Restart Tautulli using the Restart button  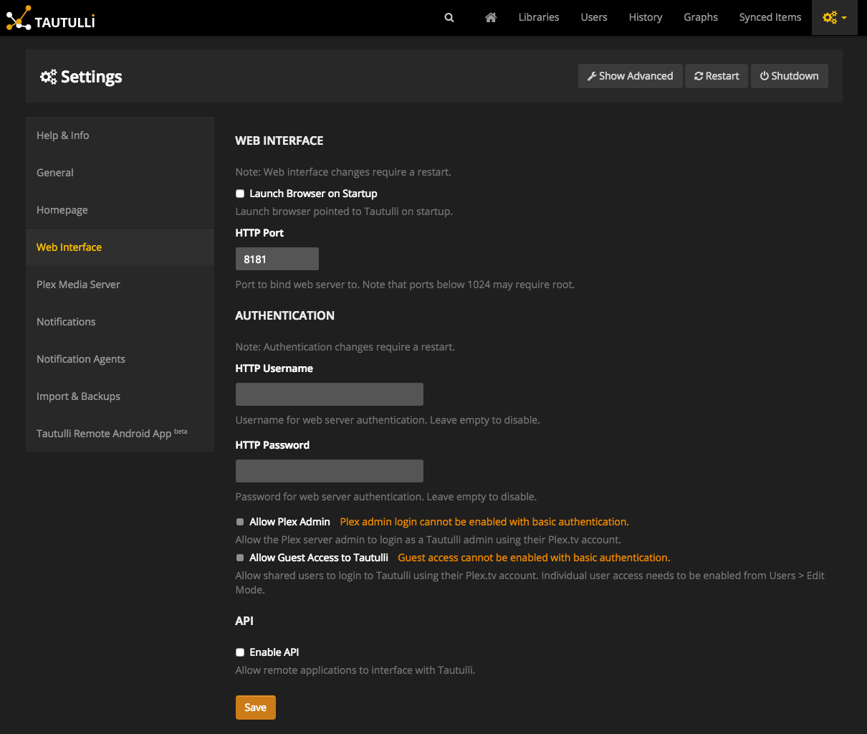coord(717,76)
